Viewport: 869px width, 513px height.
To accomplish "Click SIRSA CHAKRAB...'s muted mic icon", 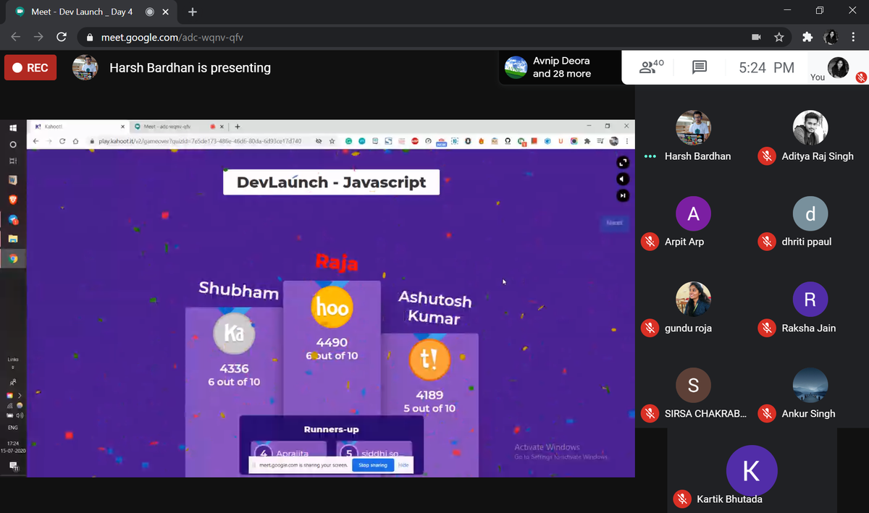I will pyautogui.click(x=650, y=413).
